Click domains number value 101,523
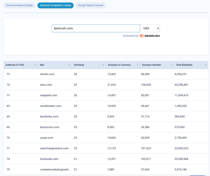 tap(146, 148)
